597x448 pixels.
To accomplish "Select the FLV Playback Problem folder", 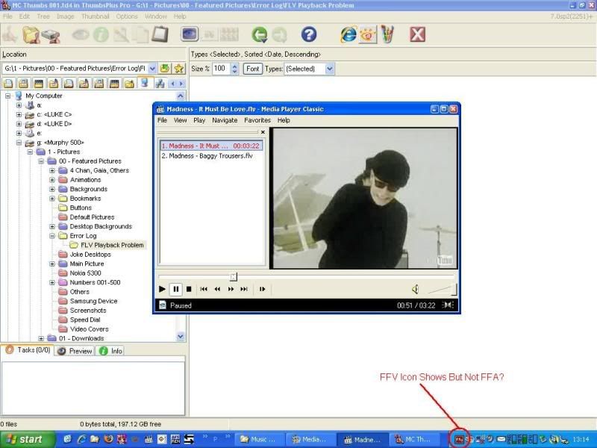I will pyautogui.click(x=112, y=246).
